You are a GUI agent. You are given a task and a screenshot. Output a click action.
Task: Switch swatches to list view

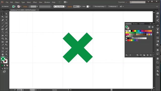(149, 27)
